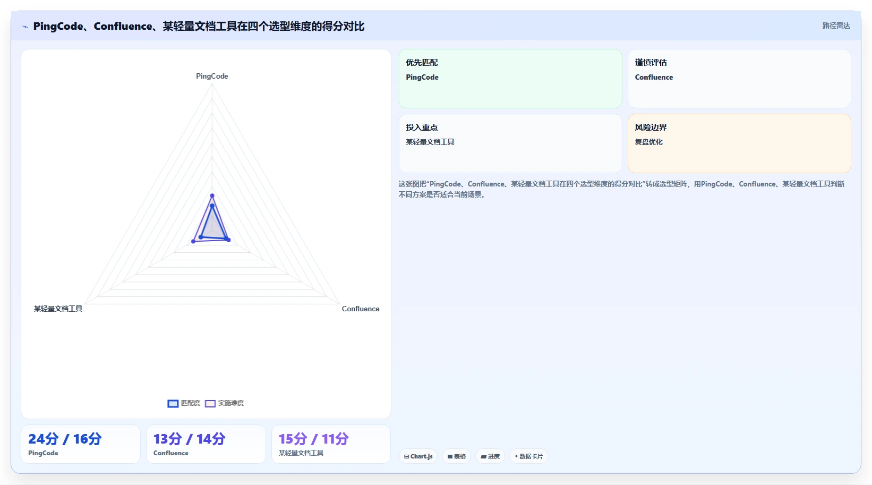Click the Confluence radar axis label
The width and height of the screenshot is (872, 485).
(x=361, y=309)
